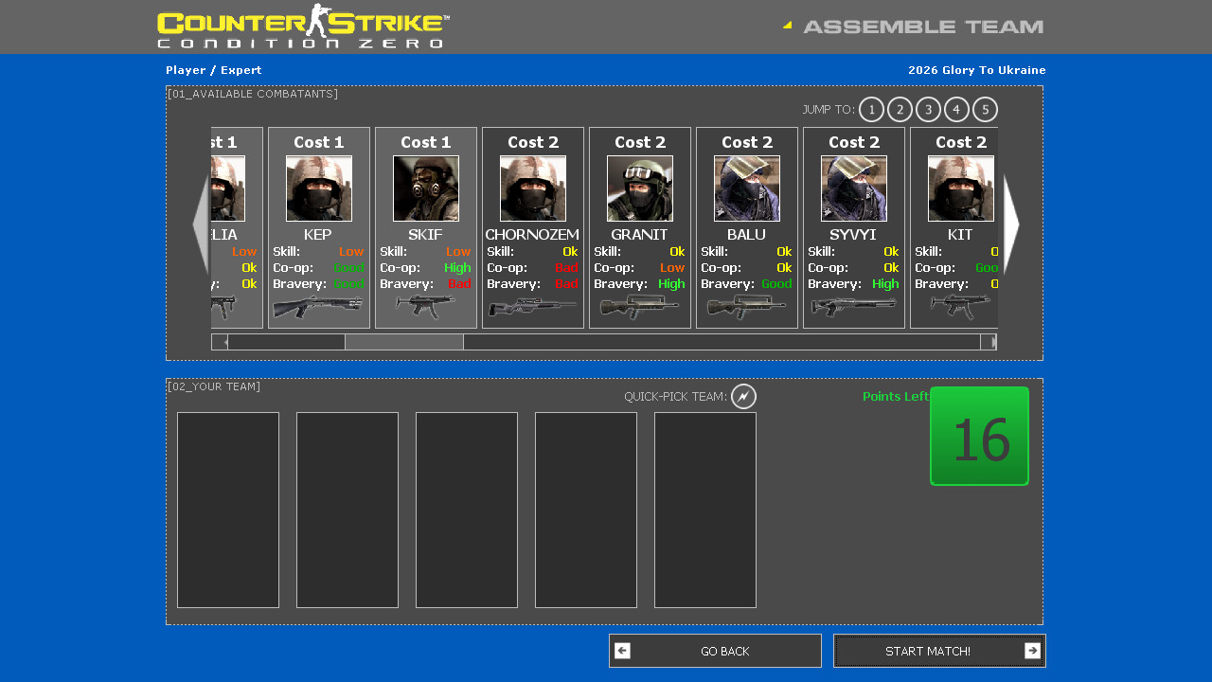1212x682 pixels.
Task: Click Cost 1 on SKIF's card
Action: [x=426, y=142]
